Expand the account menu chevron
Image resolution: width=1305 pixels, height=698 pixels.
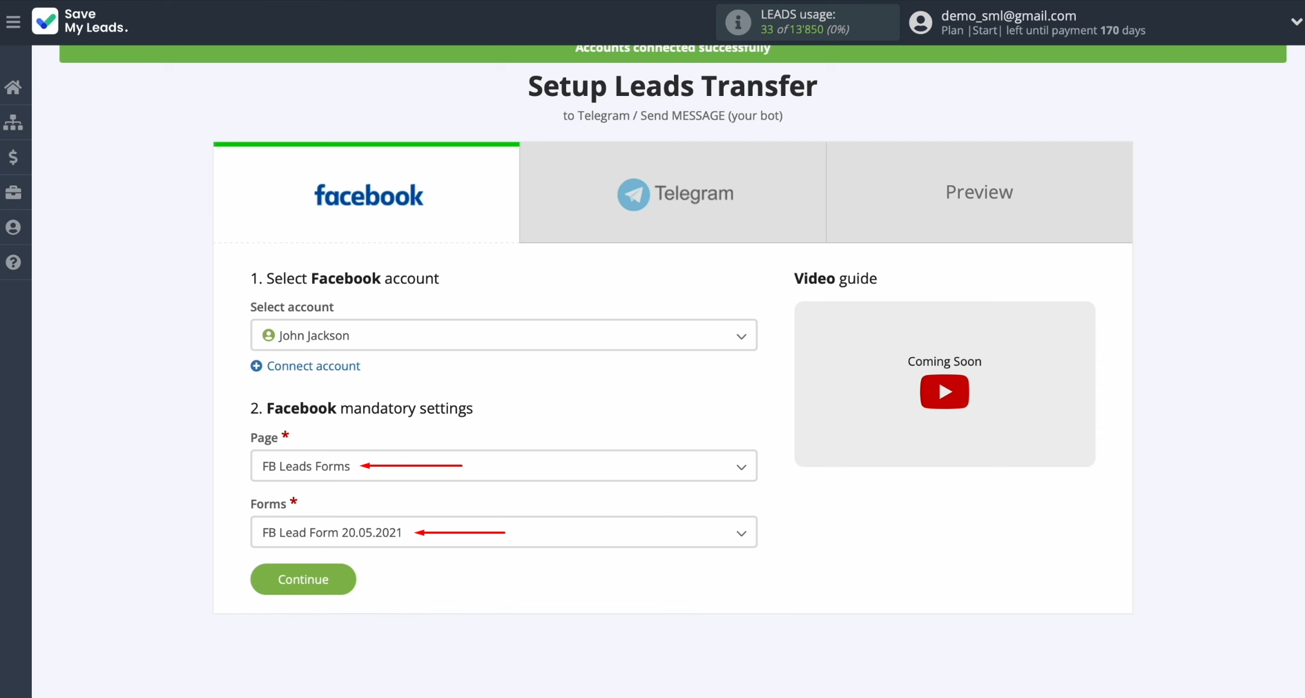(1295, 22)
